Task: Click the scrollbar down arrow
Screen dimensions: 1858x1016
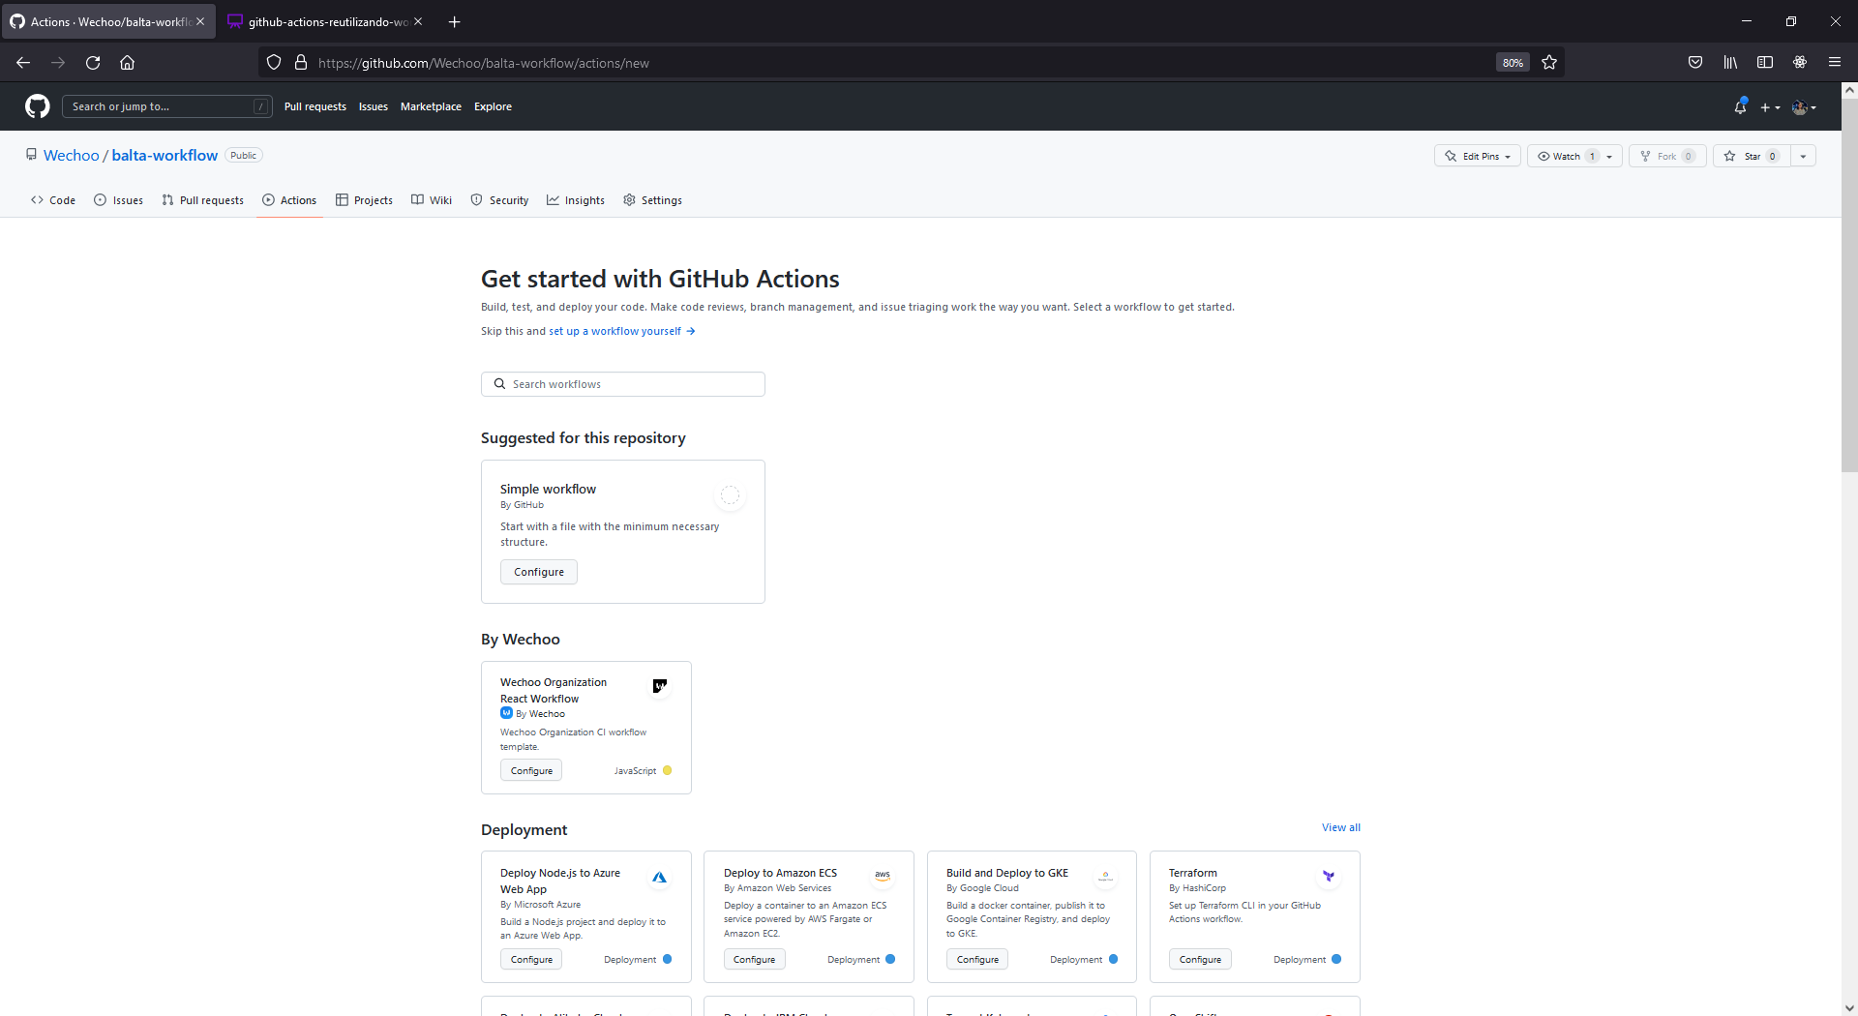Action: click(x=1849, y=1007)
